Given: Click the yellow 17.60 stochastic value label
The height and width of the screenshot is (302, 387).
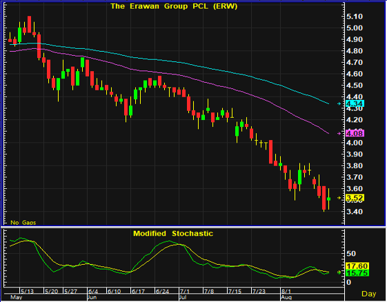Looking at the screenshot, I should 357,266.
